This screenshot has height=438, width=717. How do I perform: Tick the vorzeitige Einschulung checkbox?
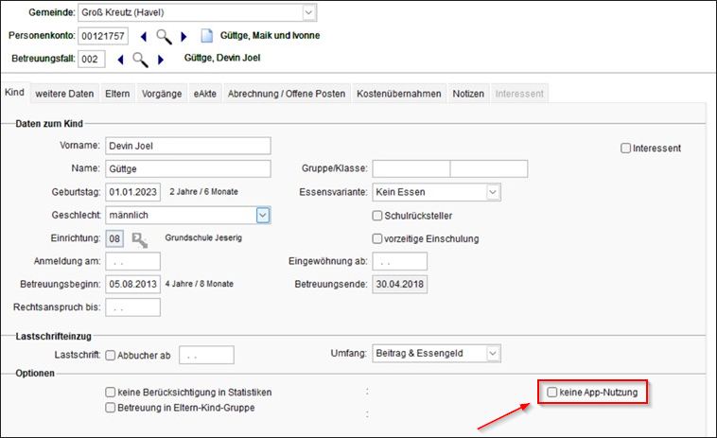(x=377, y=238)
